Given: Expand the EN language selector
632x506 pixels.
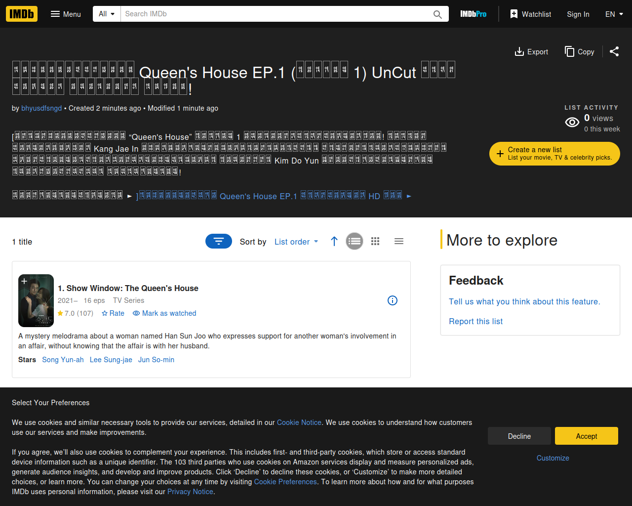Looking at the screenshot, I should coord(614,14).
